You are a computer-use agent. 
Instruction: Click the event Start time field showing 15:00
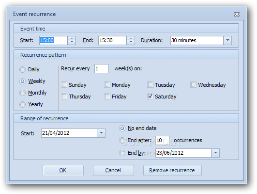pyautogui.click(x=53, y=40)
